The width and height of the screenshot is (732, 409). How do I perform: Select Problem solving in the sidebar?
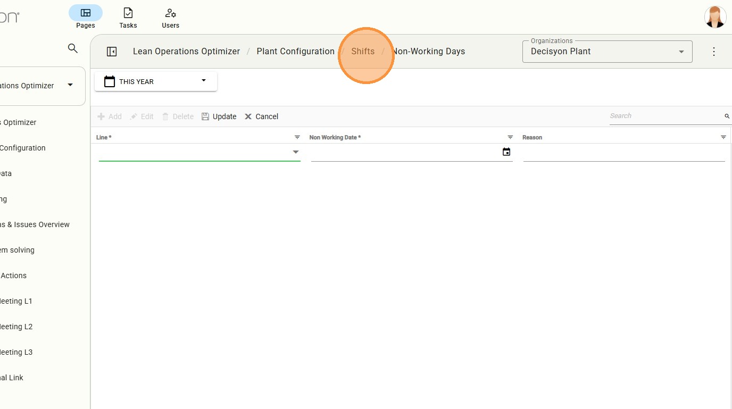point(17,250)
